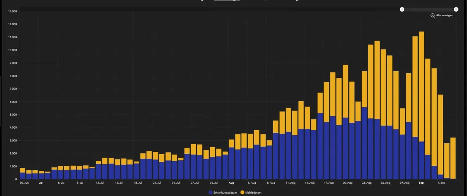Click the zoom slider track between the handles

429,9
